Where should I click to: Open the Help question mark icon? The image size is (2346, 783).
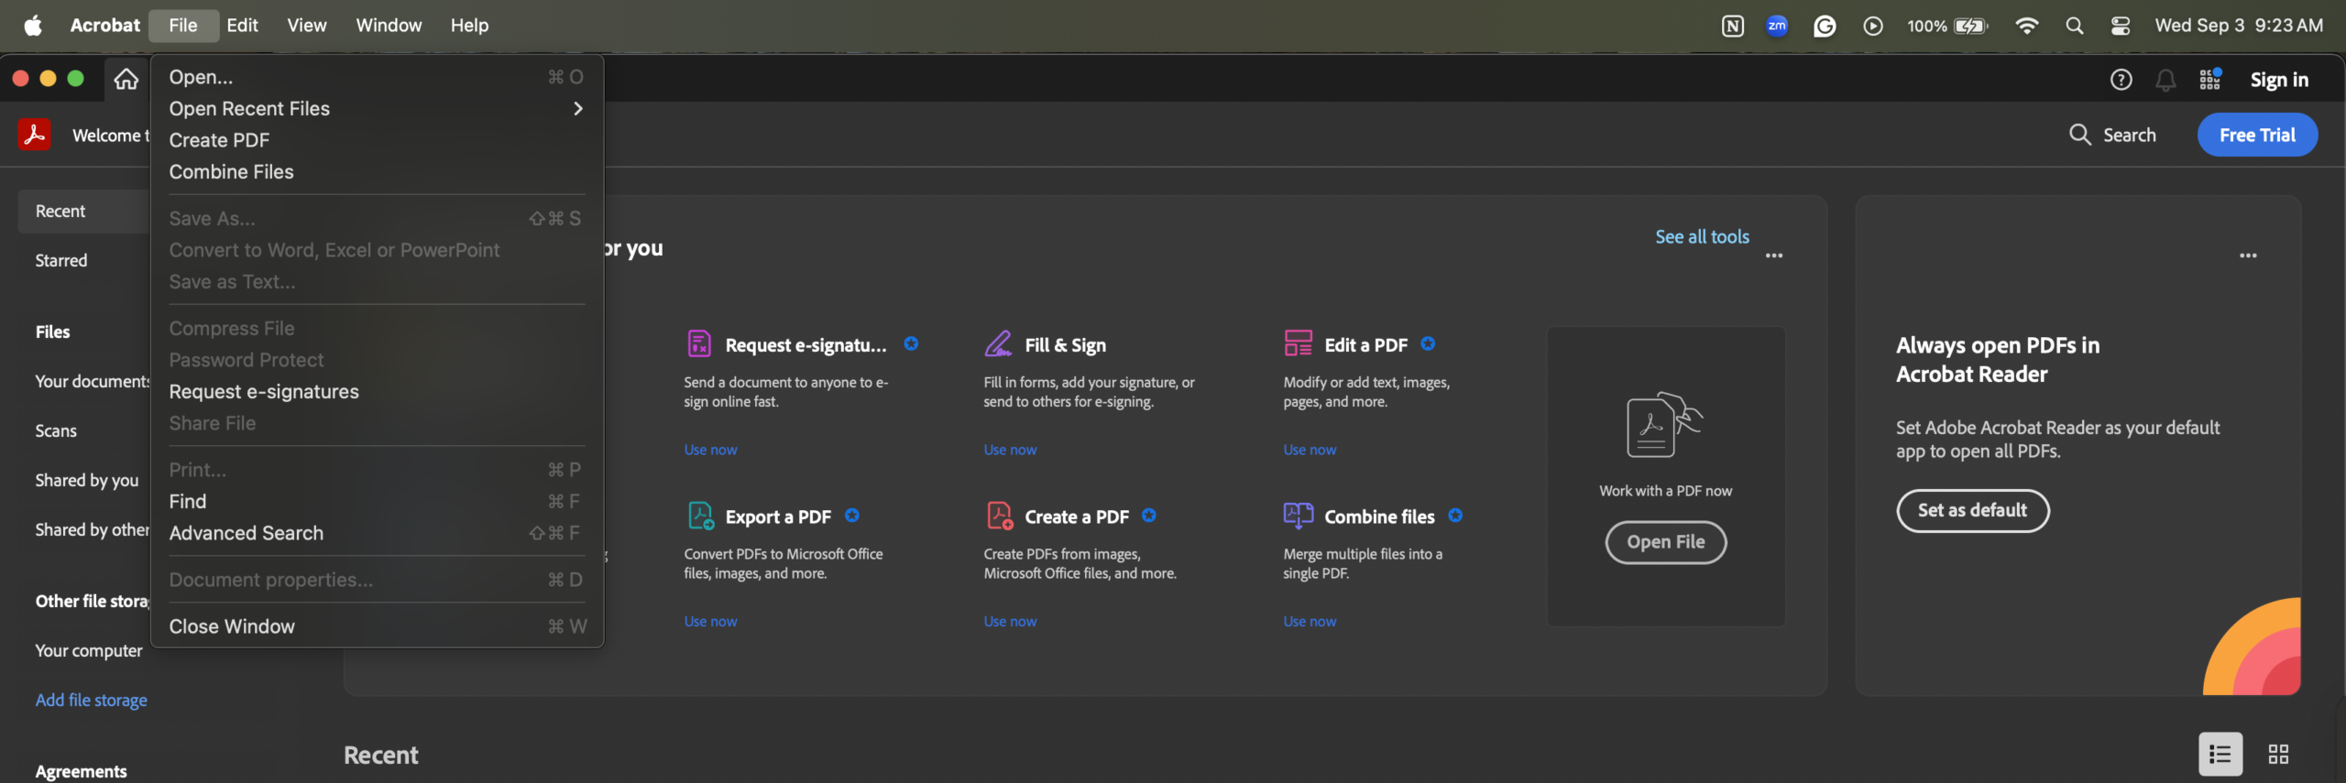(2121, 80)
